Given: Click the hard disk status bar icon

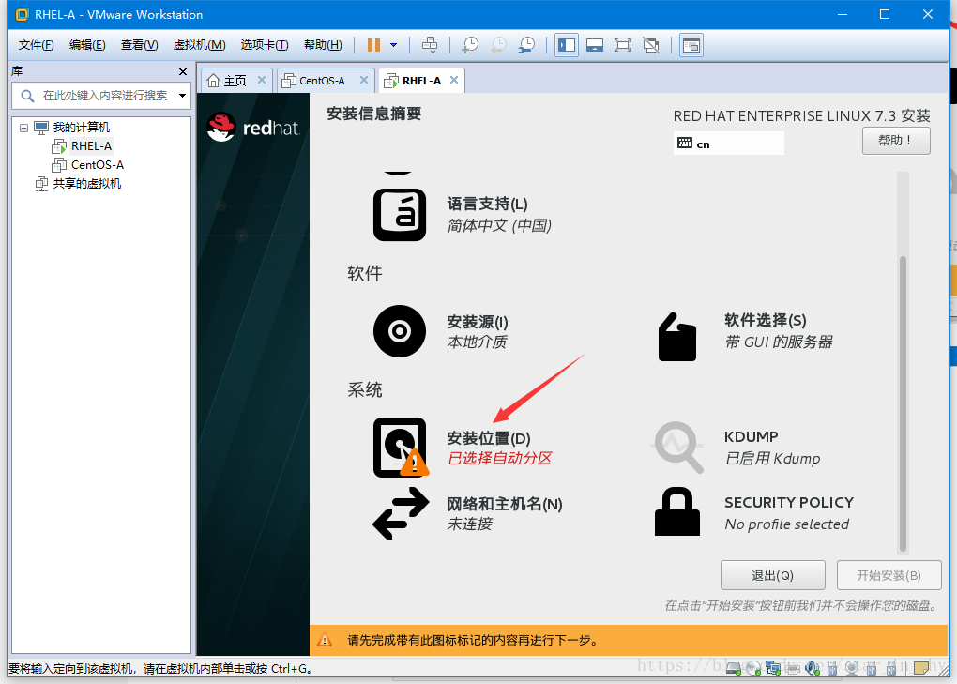Looking at the screenshot, I should coord(734,669).
